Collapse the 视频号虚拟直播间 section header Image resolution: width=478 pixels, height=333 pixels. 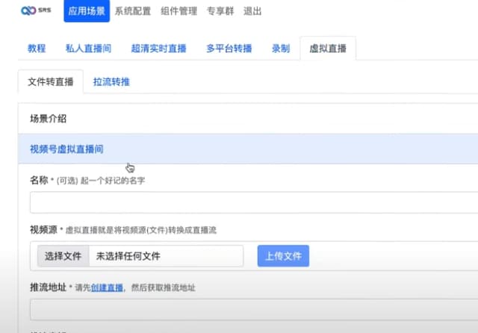66,149
